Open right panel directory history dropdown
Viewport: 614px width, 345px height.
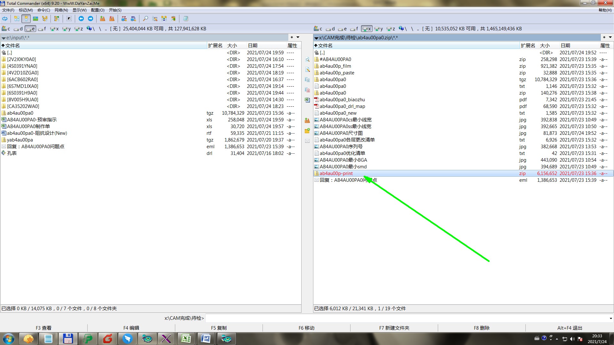click(x=610, y=37)
